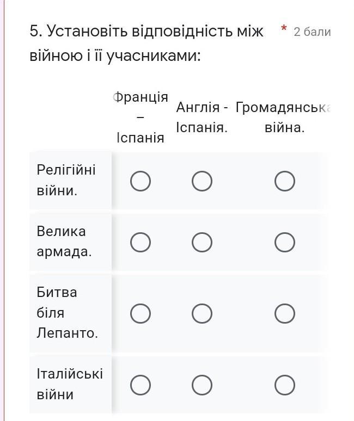The width and height of the screenshot is (354, 421).
Task: Select Франція – Іспанія for Битва біля Лепанто
Action: coord(141,313)
